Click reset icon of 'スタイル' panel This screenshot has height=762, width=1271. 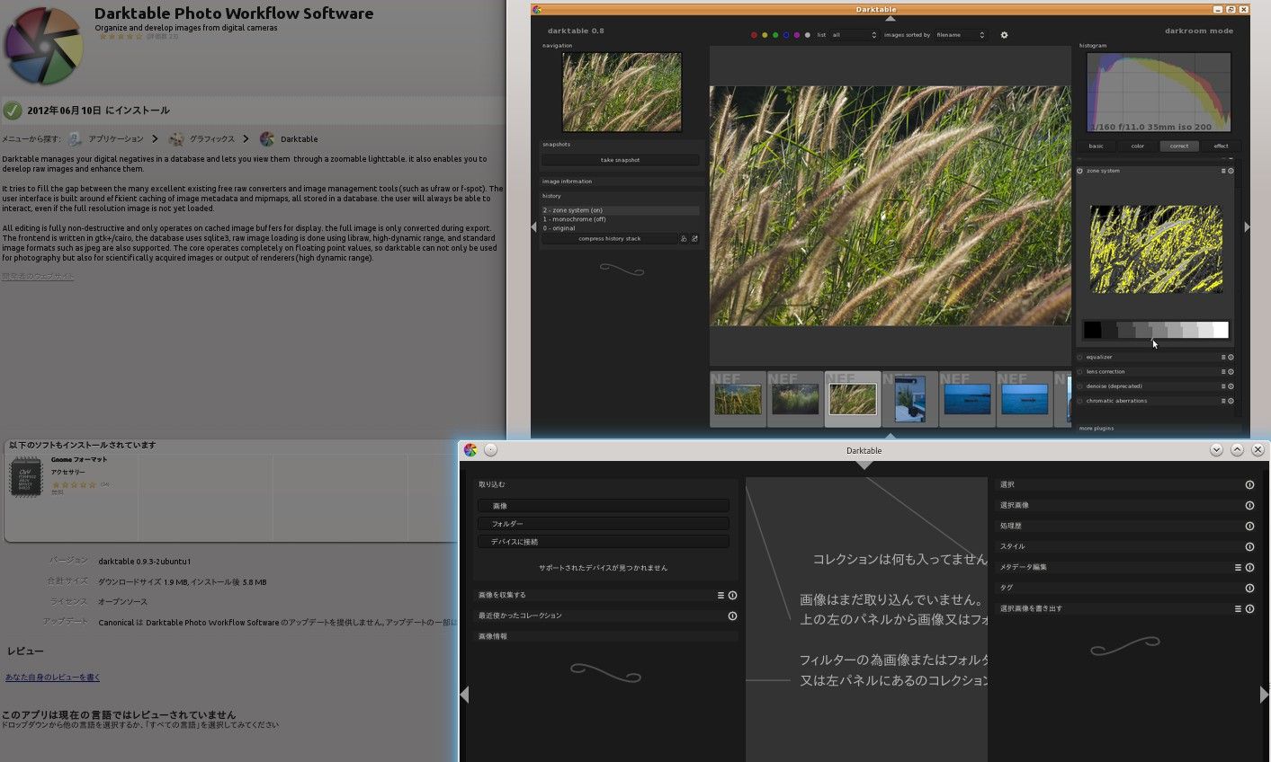(x=1249, y=546)
